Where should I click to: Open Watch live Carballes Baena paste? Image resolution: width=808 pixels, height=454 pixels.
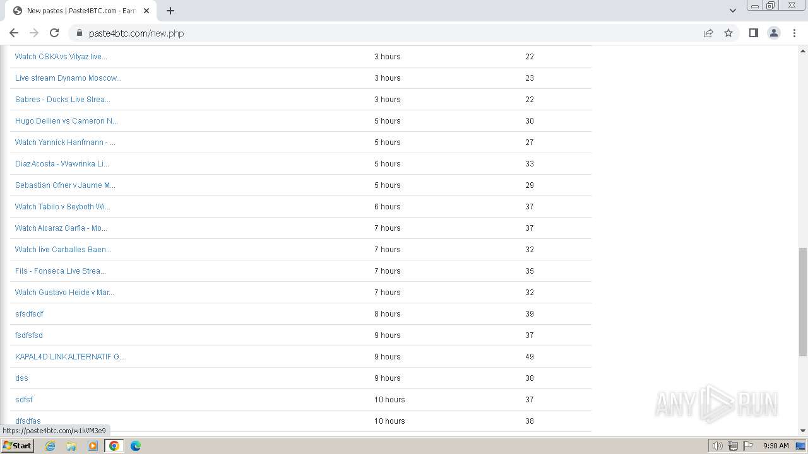pyautogui.click(x=63, y=250)
